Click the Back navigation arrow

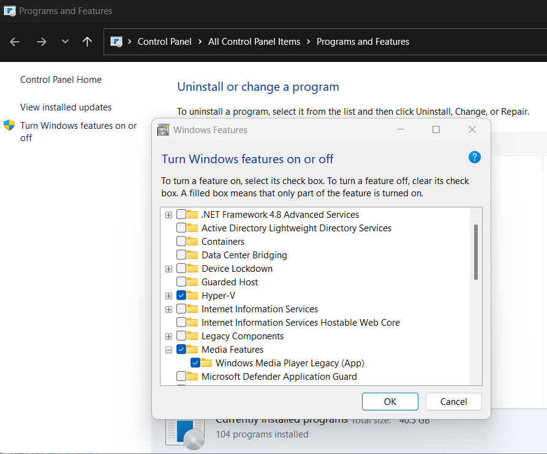point(15,42)
